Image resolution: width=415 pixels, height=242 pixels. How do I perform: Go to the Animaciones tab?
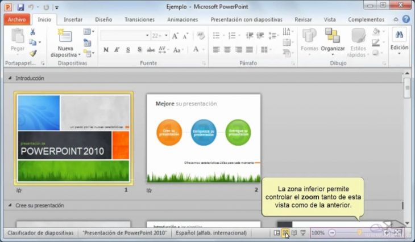(182, 19)
